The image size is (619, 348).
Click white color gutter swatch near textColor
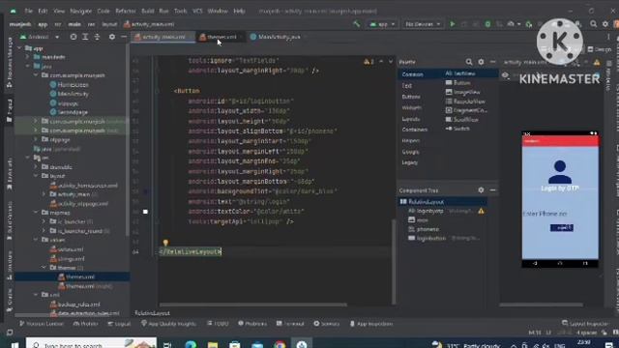(145, 212)
